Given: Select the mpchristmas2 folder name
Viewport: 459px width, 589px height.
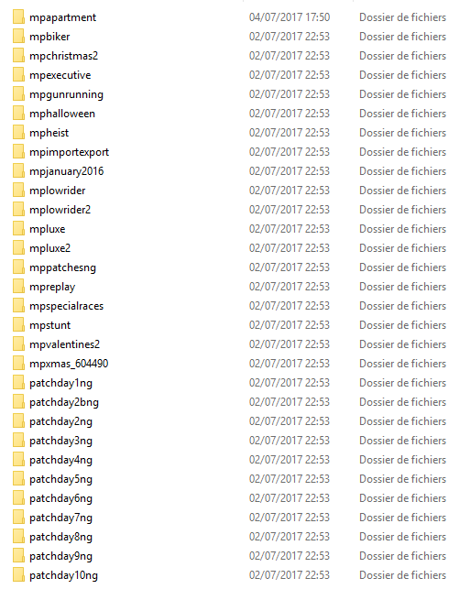Looking at the screenshot, I should (63, 56).
